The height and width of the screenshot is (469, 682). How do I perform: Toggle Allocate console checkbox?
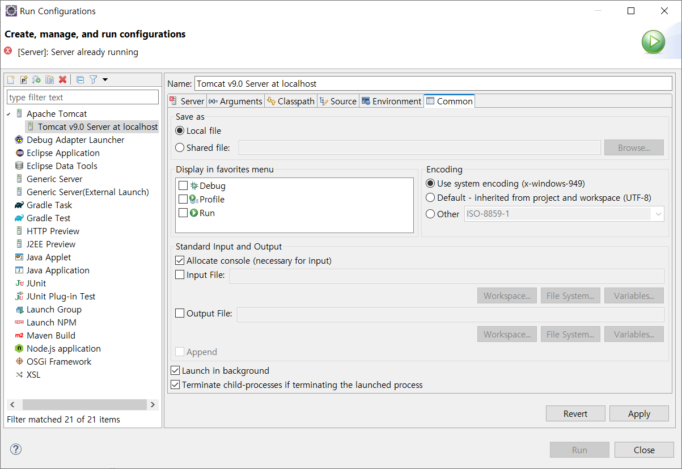click(x=180, y=260)
